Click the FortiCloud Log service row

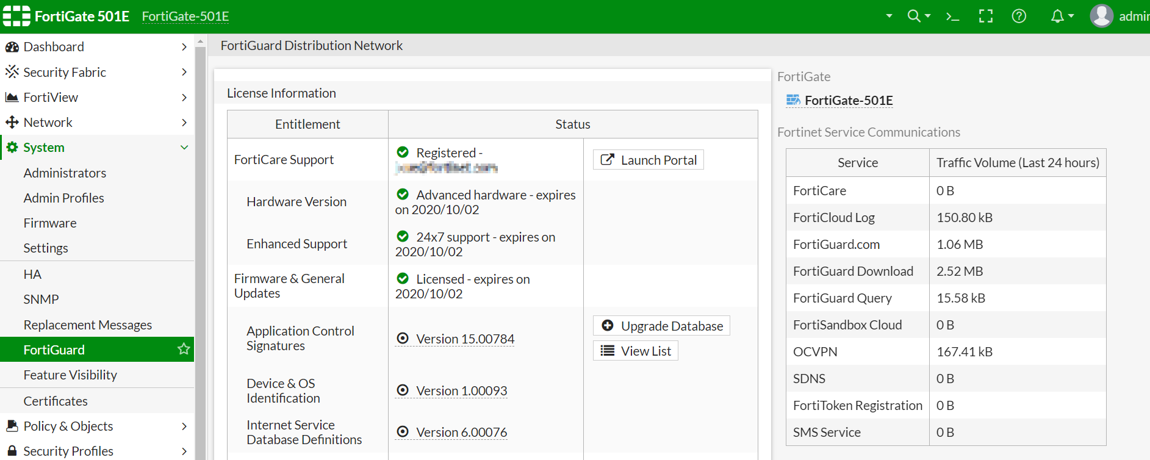point(946,217)
